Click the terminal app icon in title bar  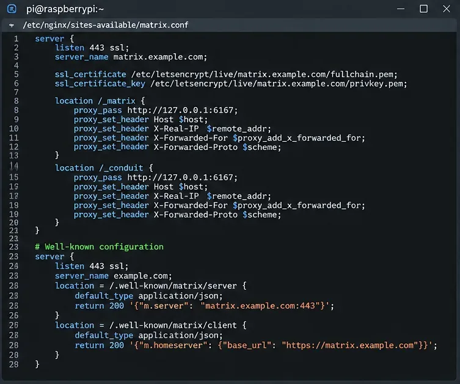[12, 9]
